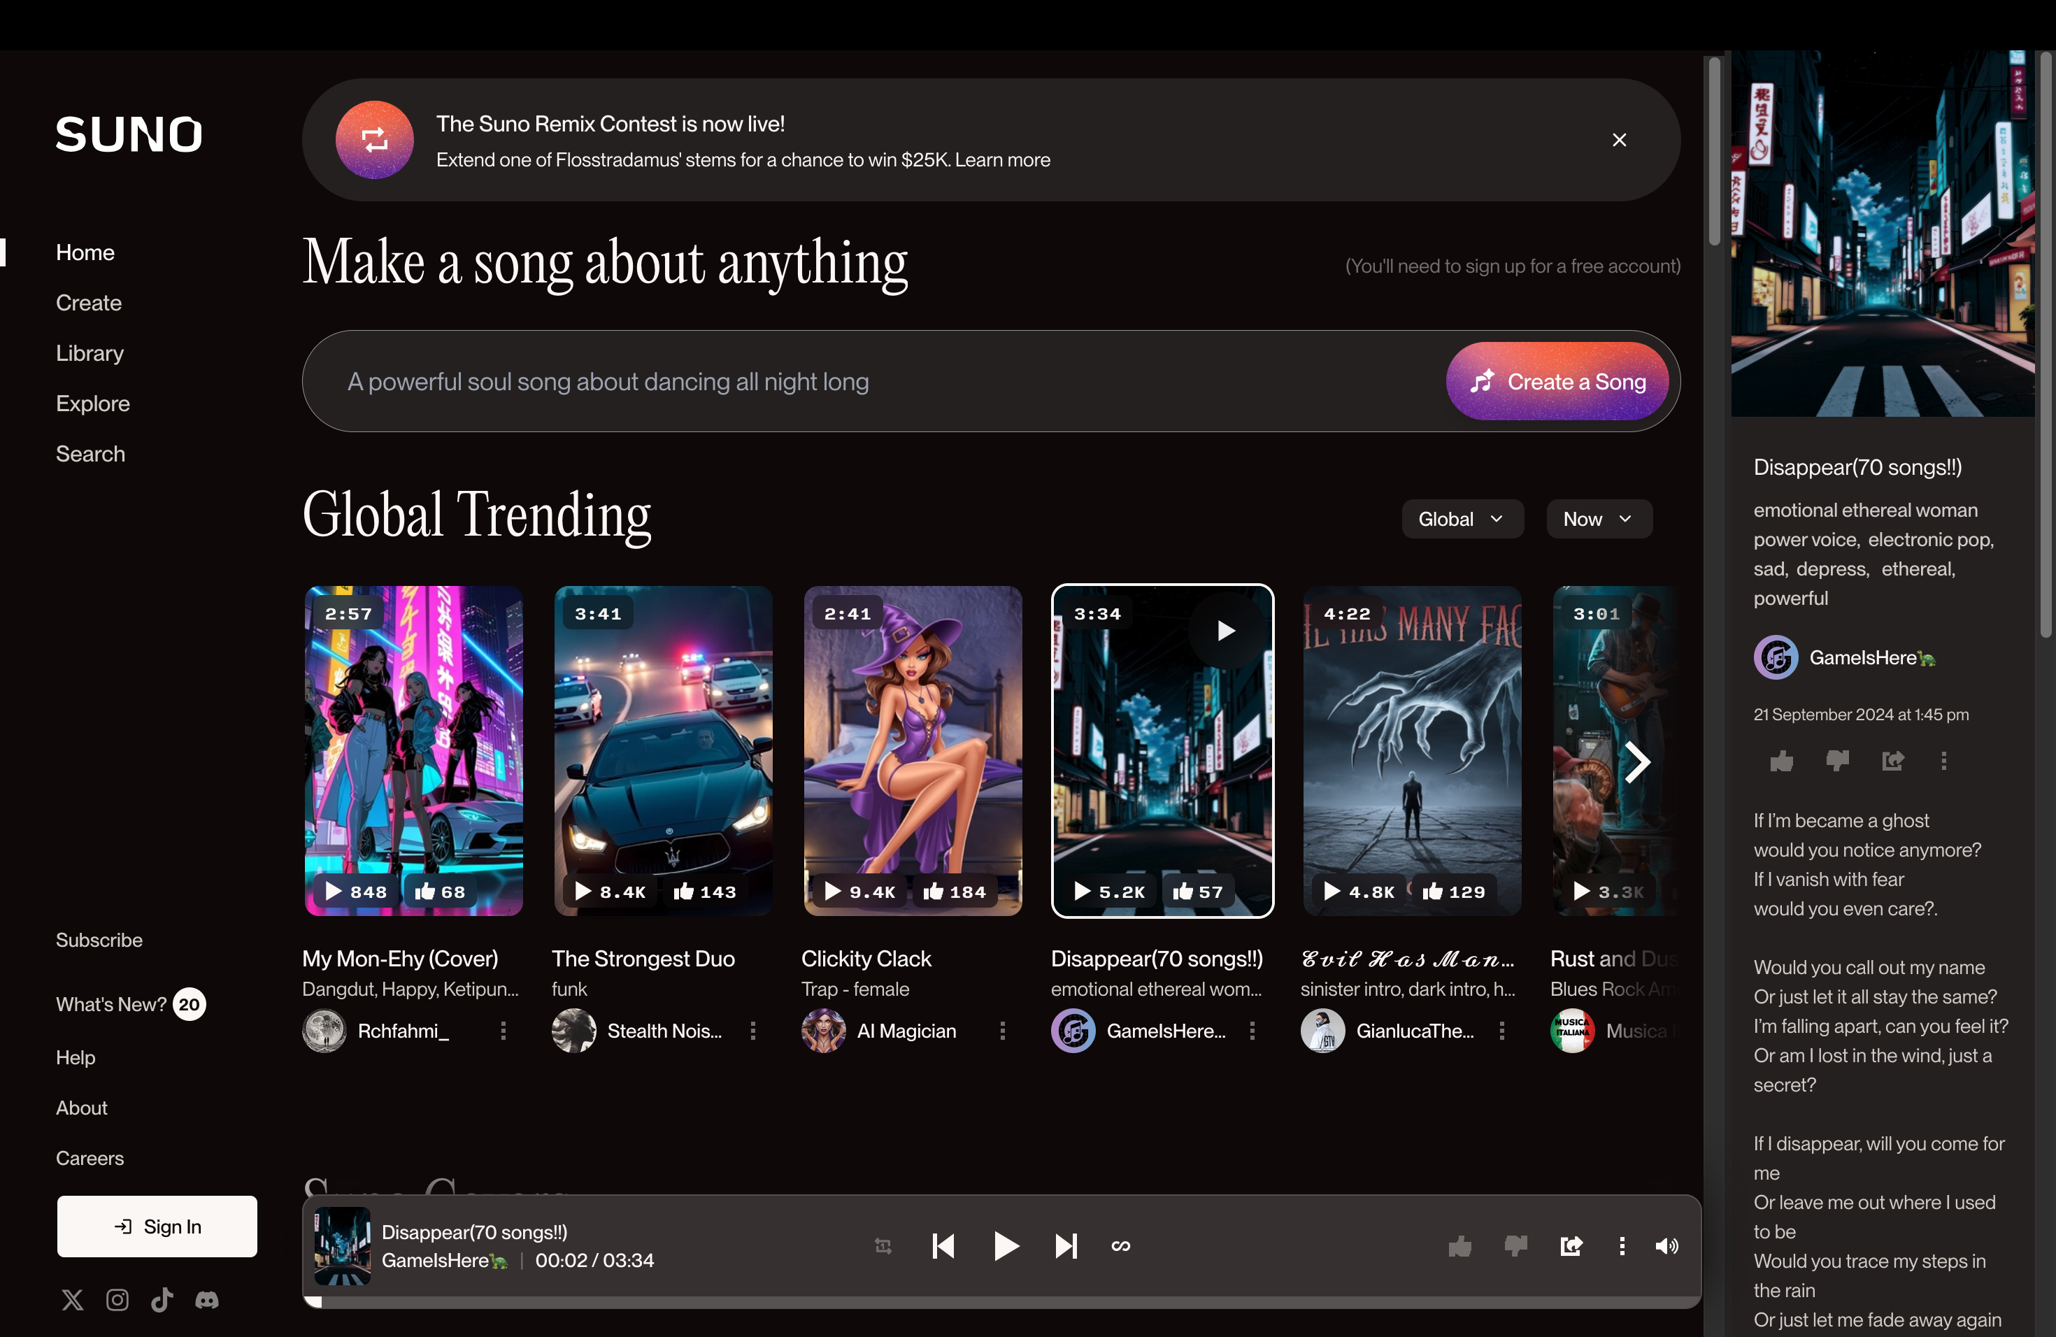
Task: Toggle play/pause on Disappear song
Action: click(1003, 1245)
